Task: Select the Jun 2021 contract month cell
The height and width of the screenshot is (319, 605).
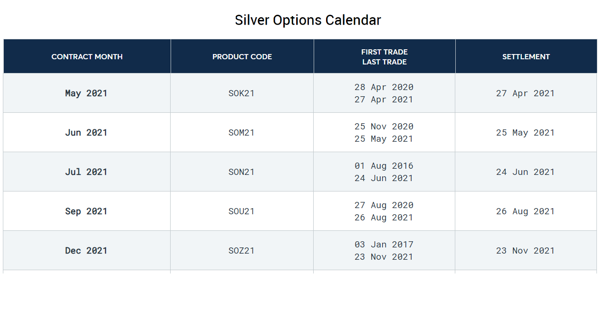Action: pos(86,133)
